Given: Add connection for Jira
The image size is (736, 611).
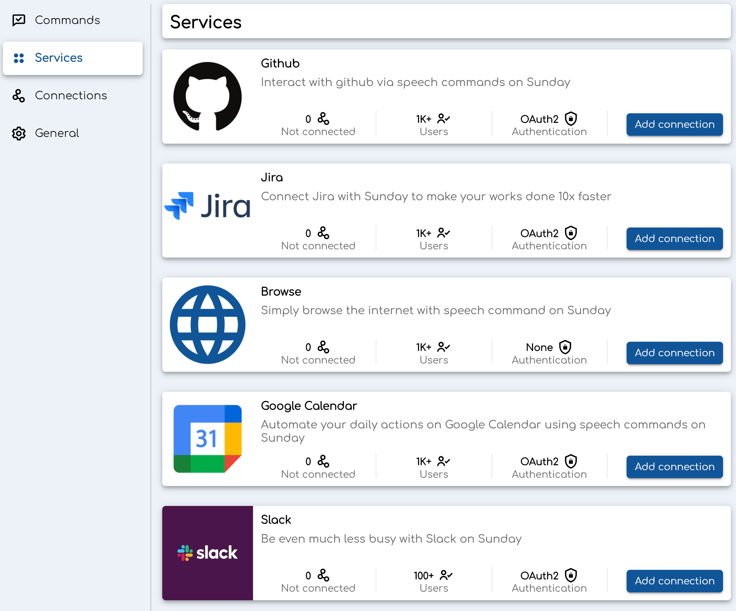Looking at the screenshot, I should pos(674,238).
